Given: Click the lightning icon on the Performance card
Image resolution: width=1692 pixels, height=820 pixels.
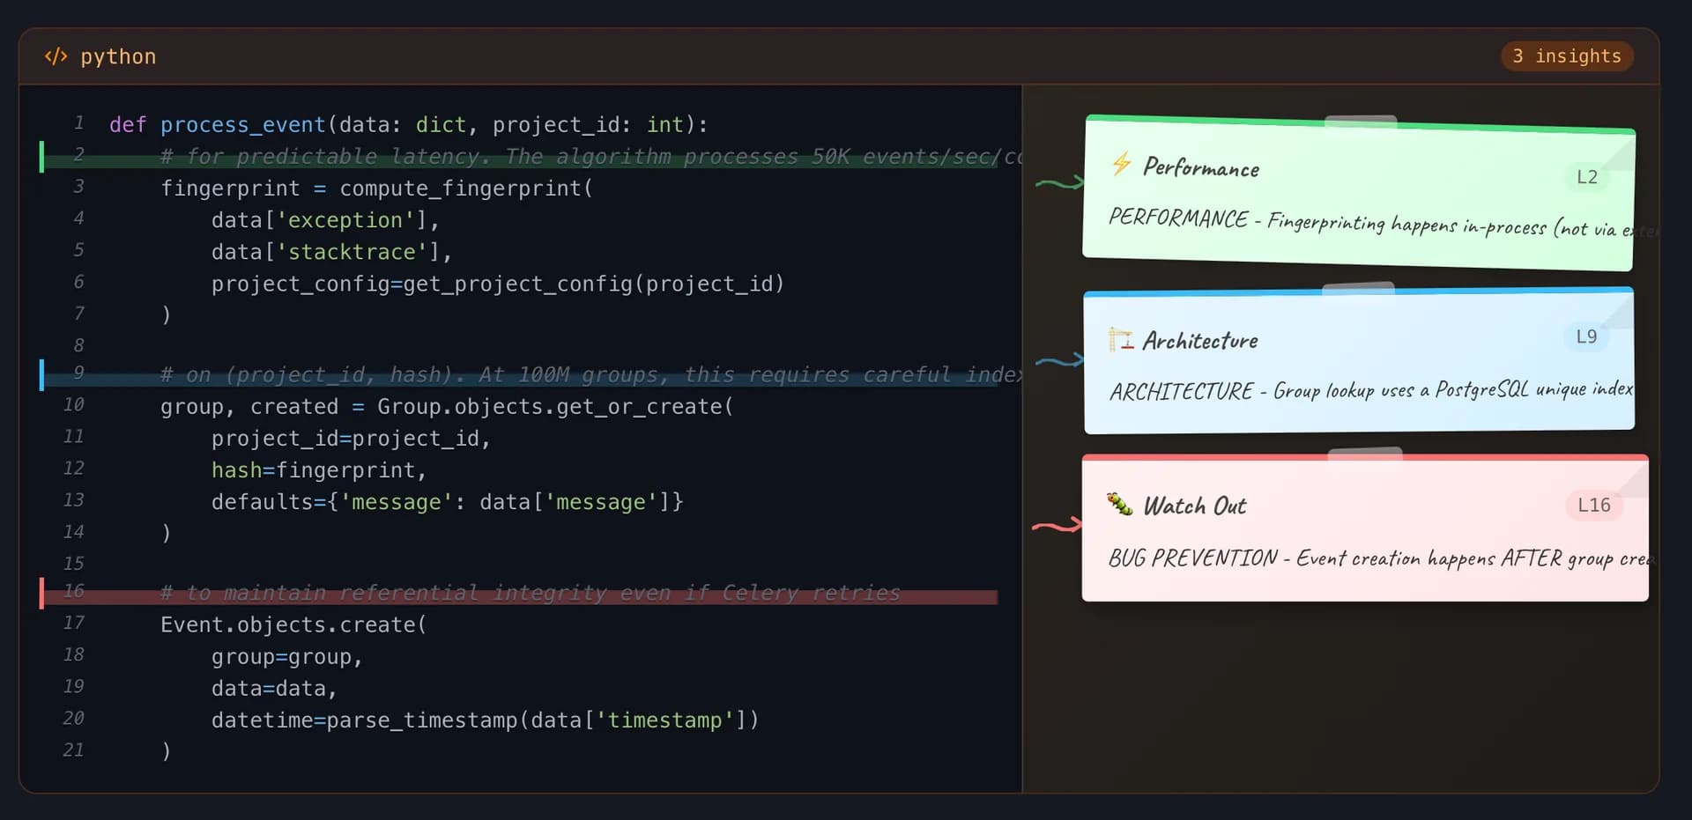Looking at the screenshot, I should [1119, 165].
